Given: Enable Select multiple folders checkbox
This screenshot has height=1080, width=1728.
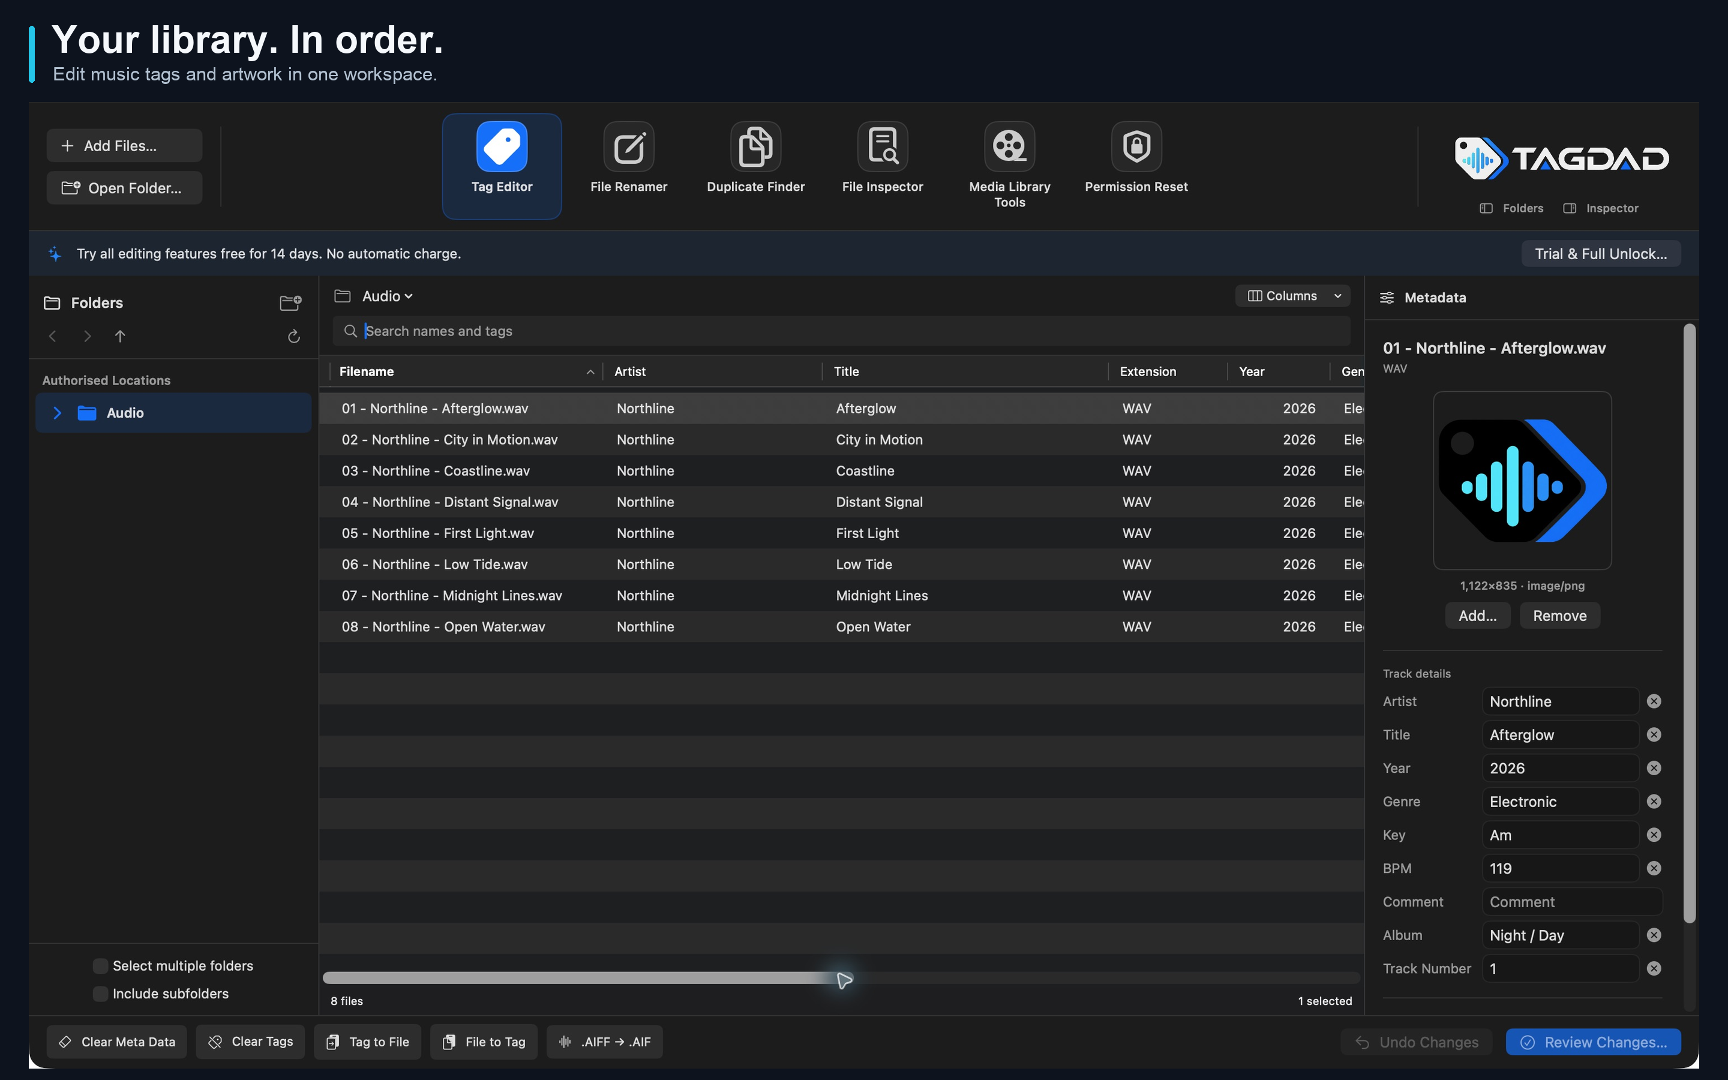Looking at the screenshot, I should click(x=101, y=966).
